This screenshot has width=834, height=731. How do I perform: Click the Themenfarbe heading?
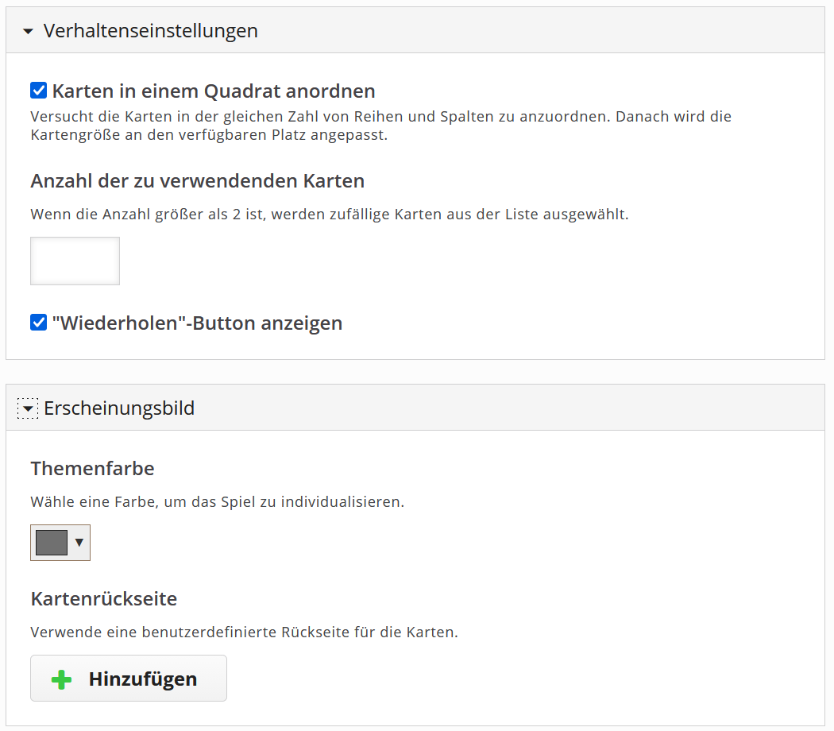pos(92,469)
